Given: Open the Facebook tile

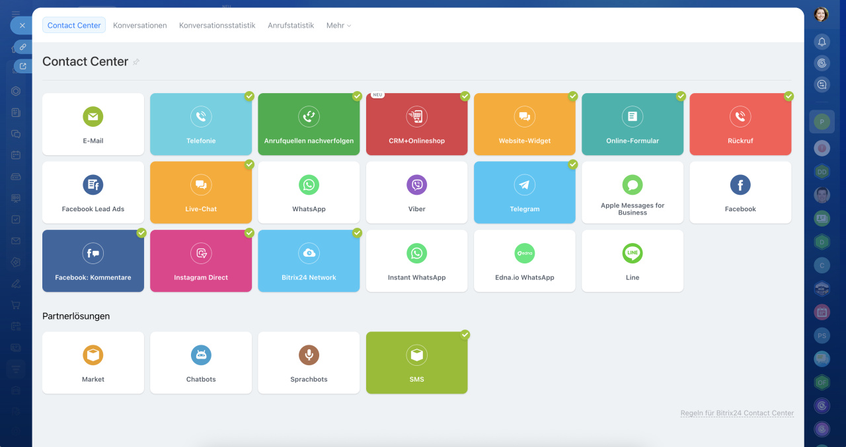Looking at the screenshot, I should click(x=740, y=192).
